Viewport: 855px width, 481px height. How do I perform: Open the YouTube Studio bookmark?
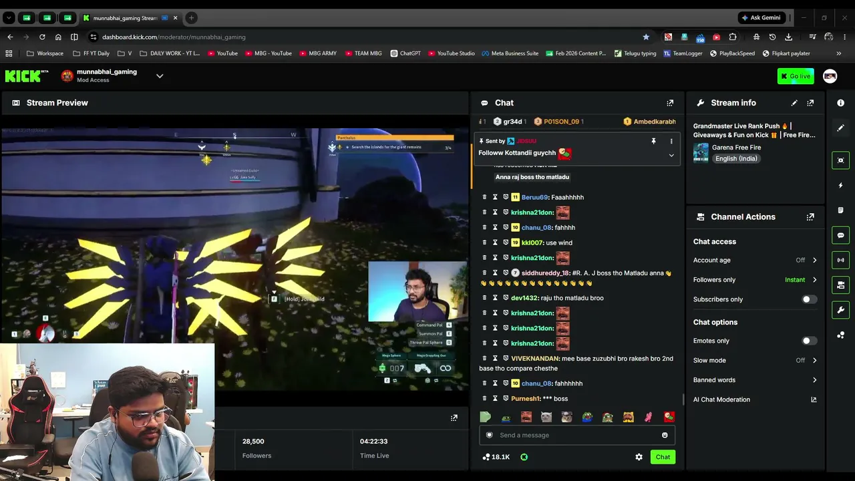tap(451, 53)
